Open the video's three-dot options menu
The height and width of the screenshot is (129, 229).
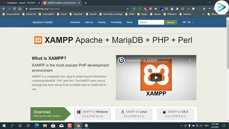pyautogui.click(x=190, y=61)
